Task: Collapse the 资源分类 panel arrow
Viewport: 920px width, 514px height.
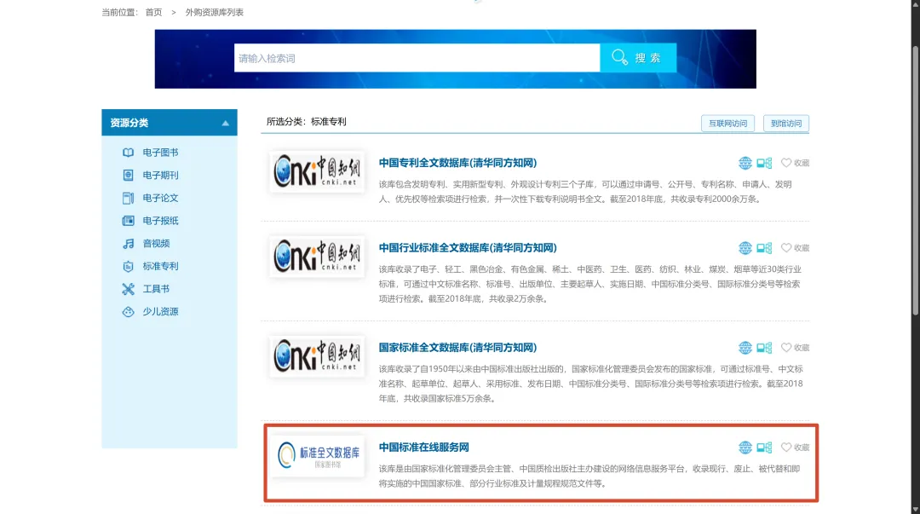Action: (x=225, y=124)
